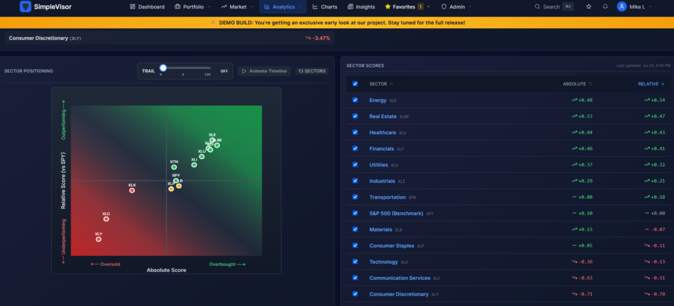674x306 pixels.
Task: Open the Financials sector link
Action: click(x=382, y=149)
